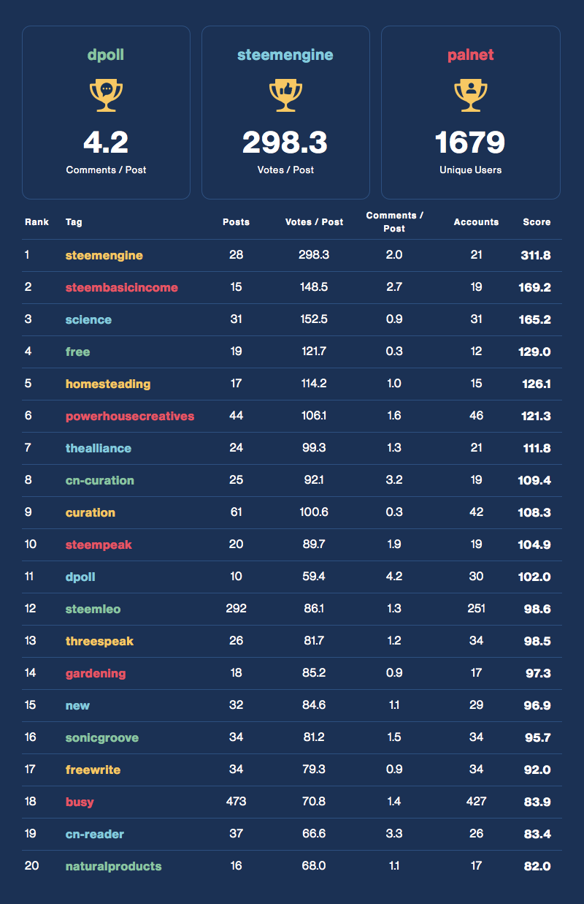Screen dimensions: 584x904
Task: Open the cn-reader tag
Action: coord(94,834)
